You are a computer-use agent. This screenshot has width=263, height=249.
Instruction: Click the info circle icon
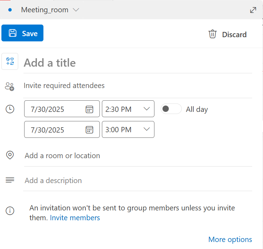click(x=10, y=211)
